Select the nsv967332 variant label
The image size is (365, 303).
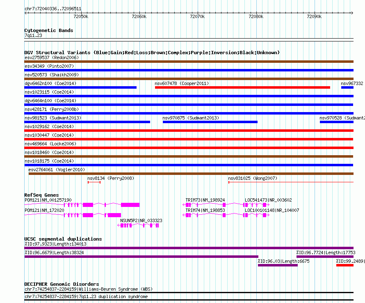tap(352, 83)
